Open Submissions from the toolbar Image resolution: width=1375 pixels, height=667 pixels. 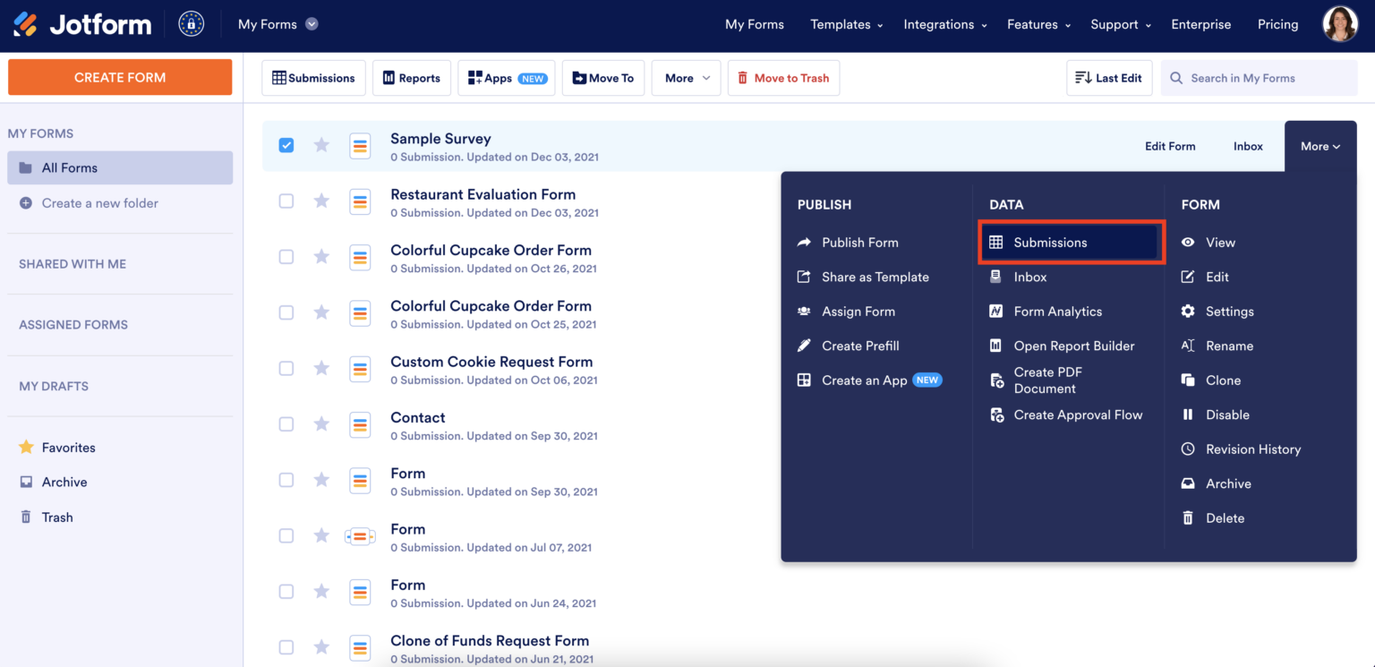[313, 78]
